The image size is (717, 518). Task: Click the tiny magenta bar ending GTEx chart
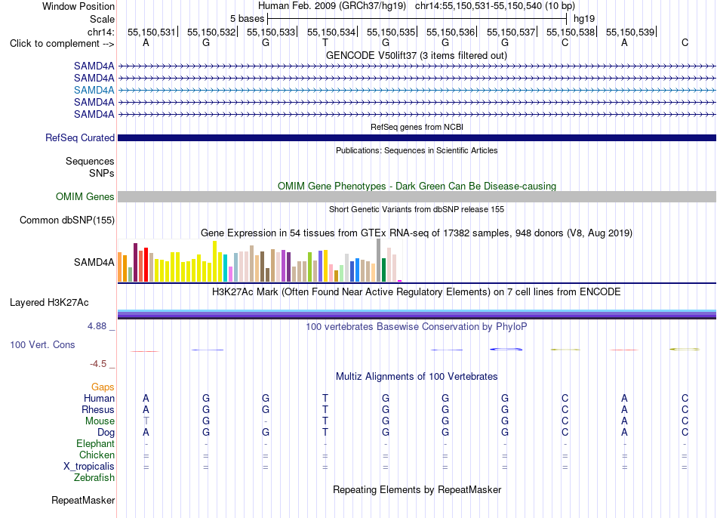pyautogui.click(x=400, y=280)
